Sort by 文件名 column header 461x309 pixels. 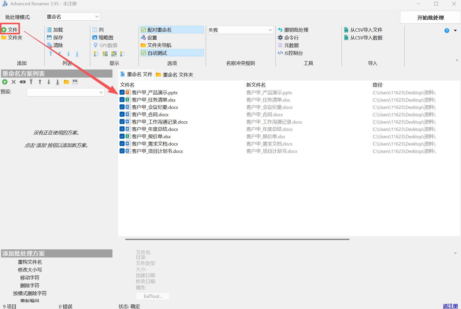[x=181, y=85]
